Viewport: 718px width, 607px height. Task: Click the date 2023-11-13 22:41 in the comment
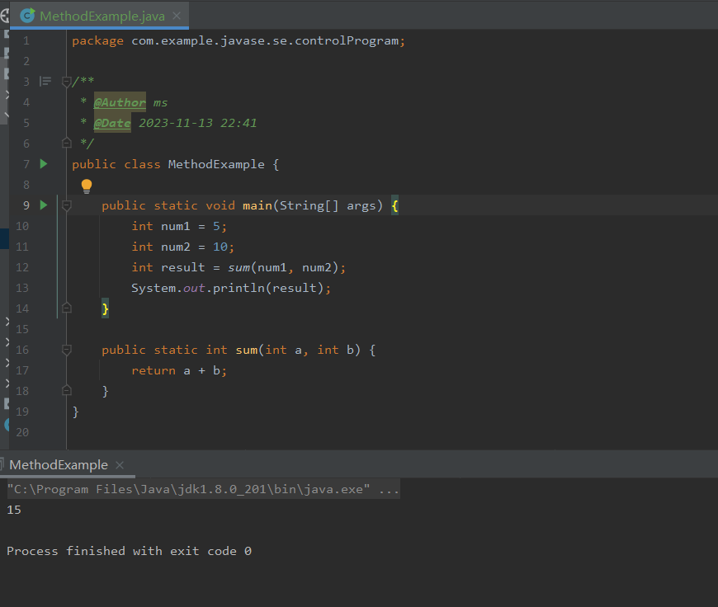[x=197, y=123]
